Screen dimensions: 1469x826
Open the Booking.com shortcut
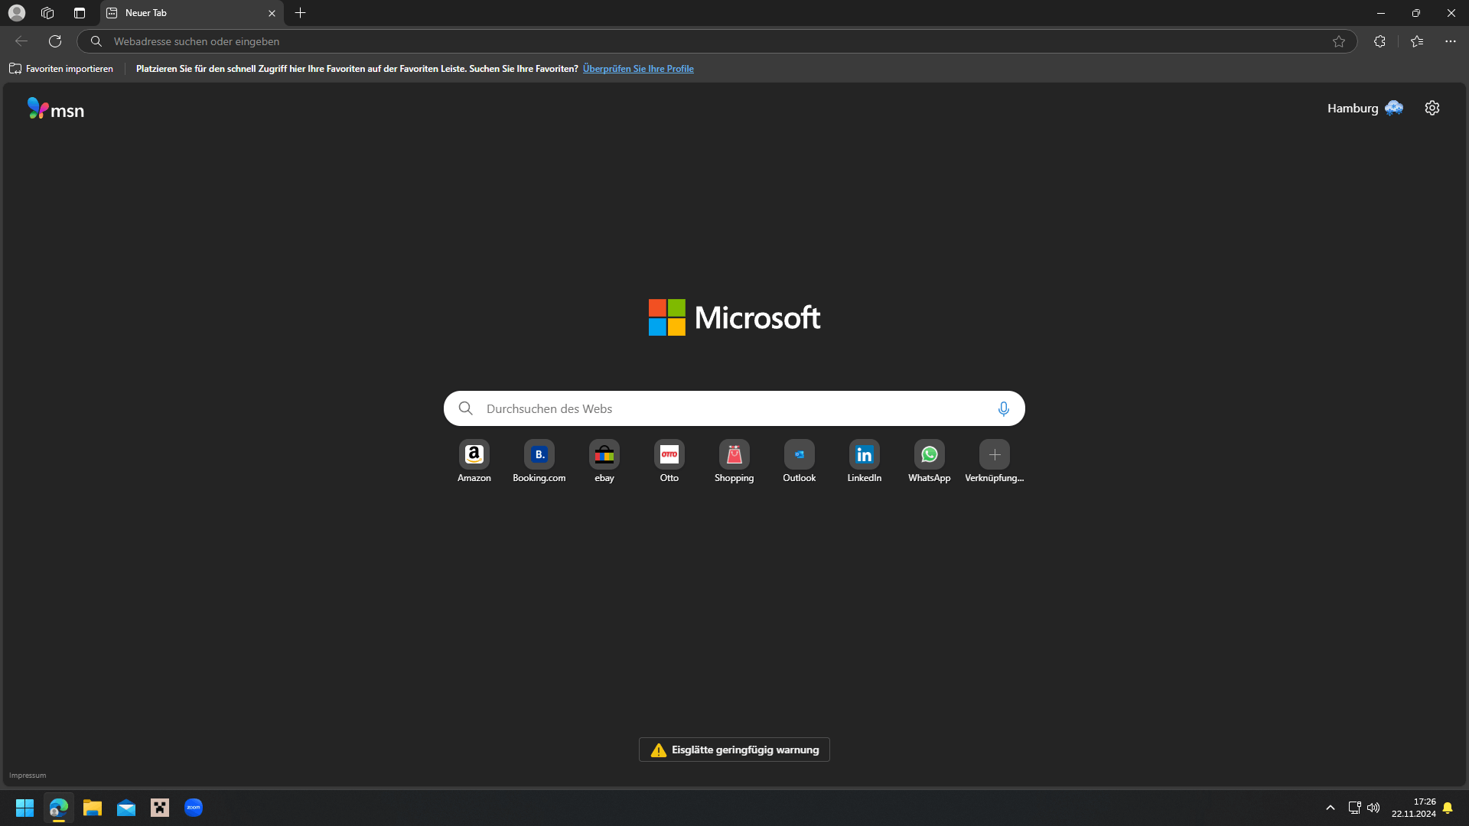(539, 461)
